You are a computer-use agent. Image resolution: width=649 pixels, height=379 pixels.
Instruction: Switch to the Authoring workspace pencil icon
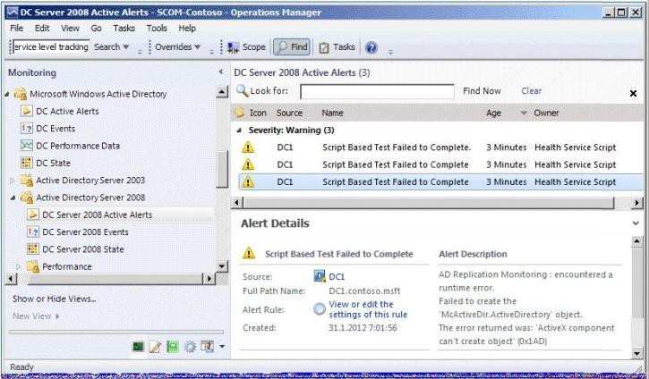point(155,346)
